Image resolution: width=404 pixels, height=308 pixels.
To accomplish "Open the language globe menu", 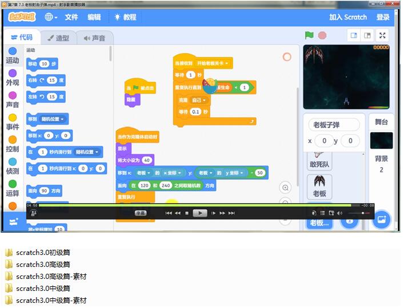I will tap(50, 17).
